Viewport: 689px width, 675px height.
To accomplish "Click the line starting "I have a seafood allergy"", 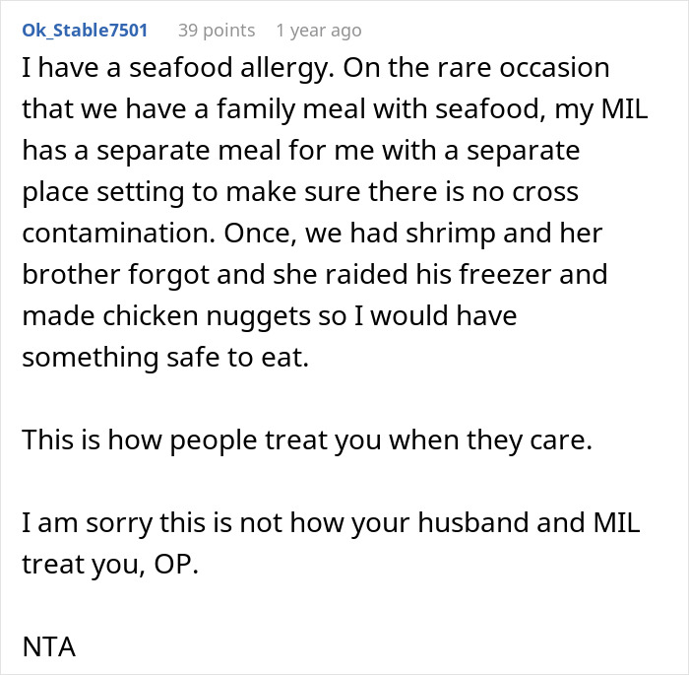I will pyautogui.click(x=315, y=69).
